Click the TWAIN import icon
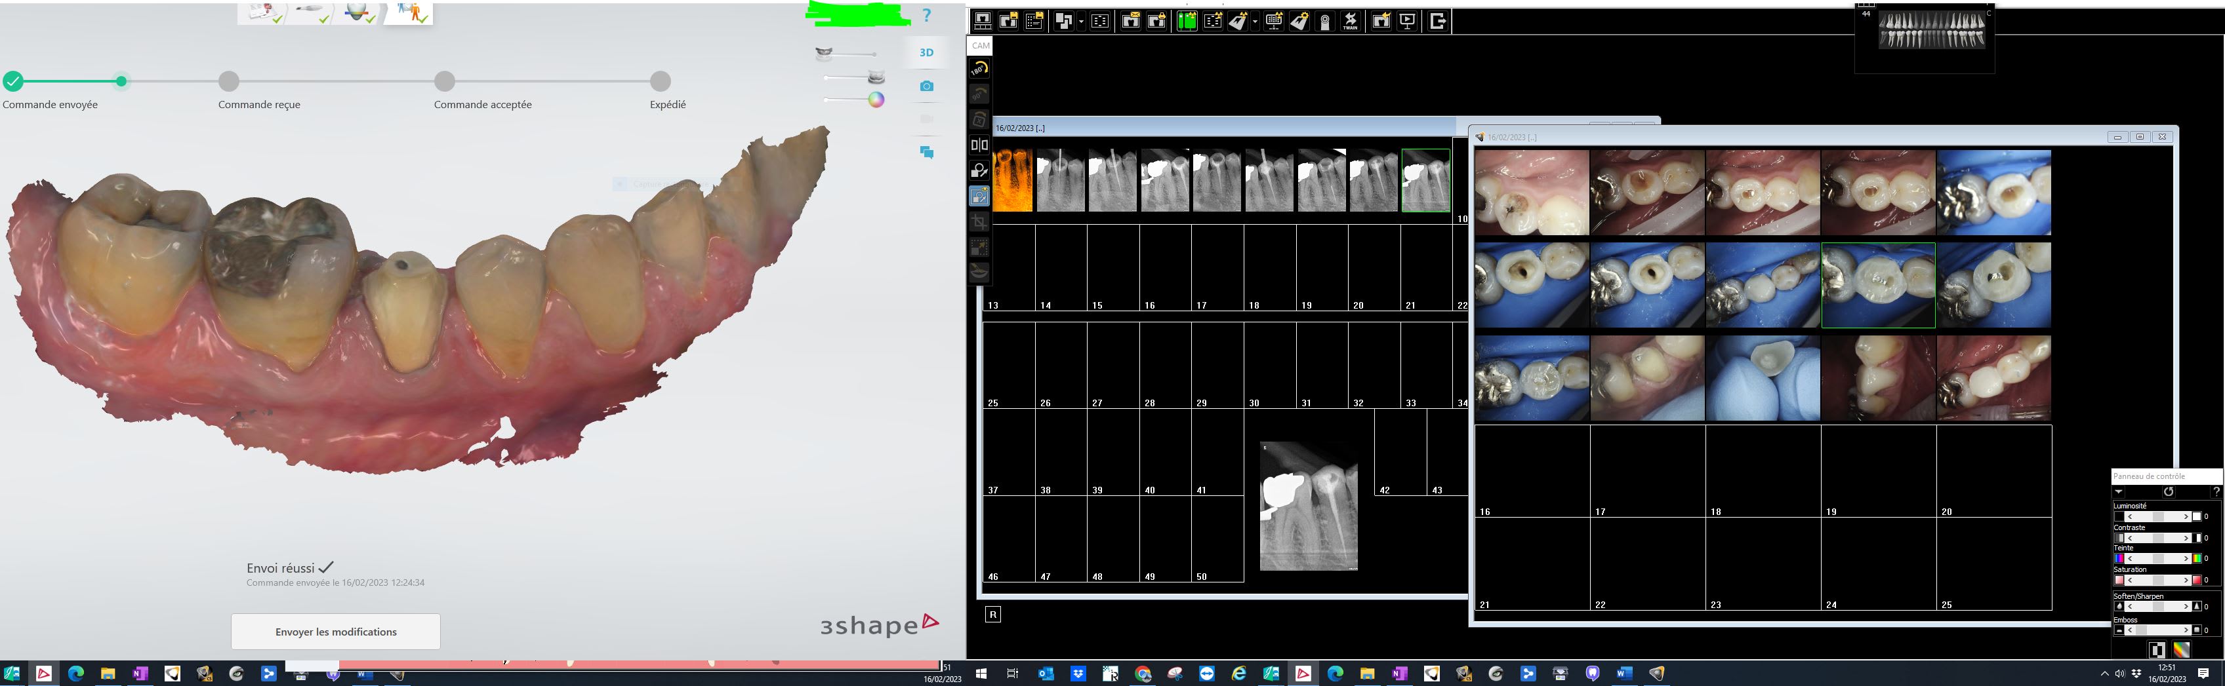2225x686 pixels. 1350,22
